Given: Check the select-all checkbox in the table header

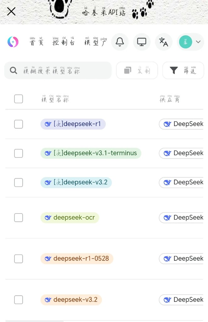Looking at the screenshot, I should pos(18,99).
